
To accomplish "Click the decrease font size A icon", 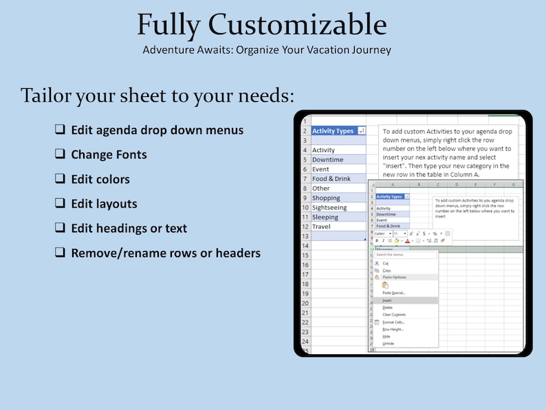I will 418,233.
